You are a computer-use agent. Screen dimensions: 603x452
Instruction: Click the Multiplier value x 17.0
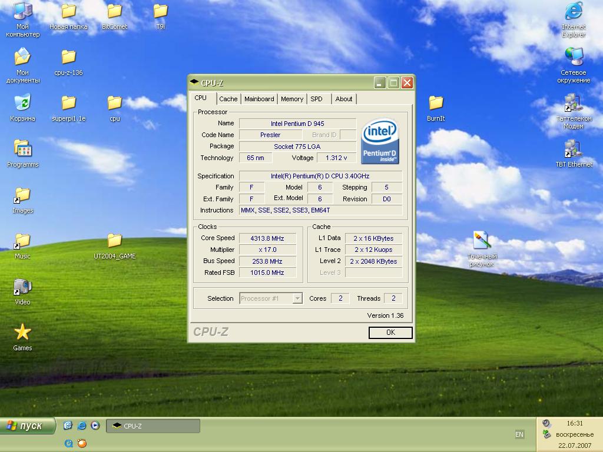pos(267,250)
